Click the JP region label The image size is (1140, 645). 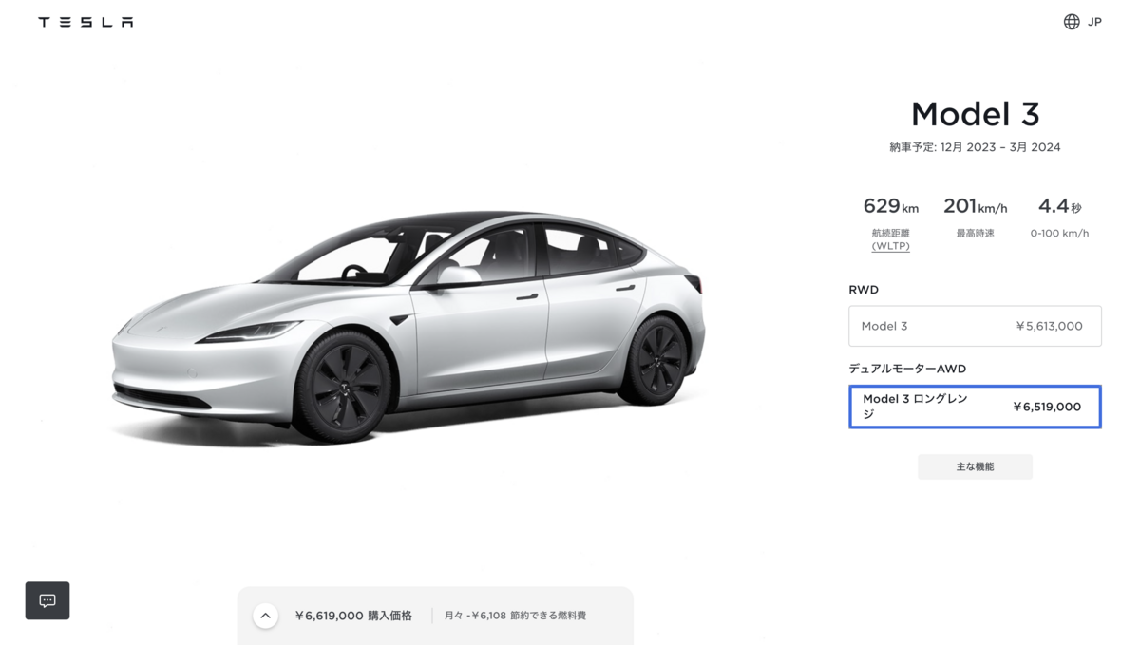pyautogui.click(x=1094, y=22)
